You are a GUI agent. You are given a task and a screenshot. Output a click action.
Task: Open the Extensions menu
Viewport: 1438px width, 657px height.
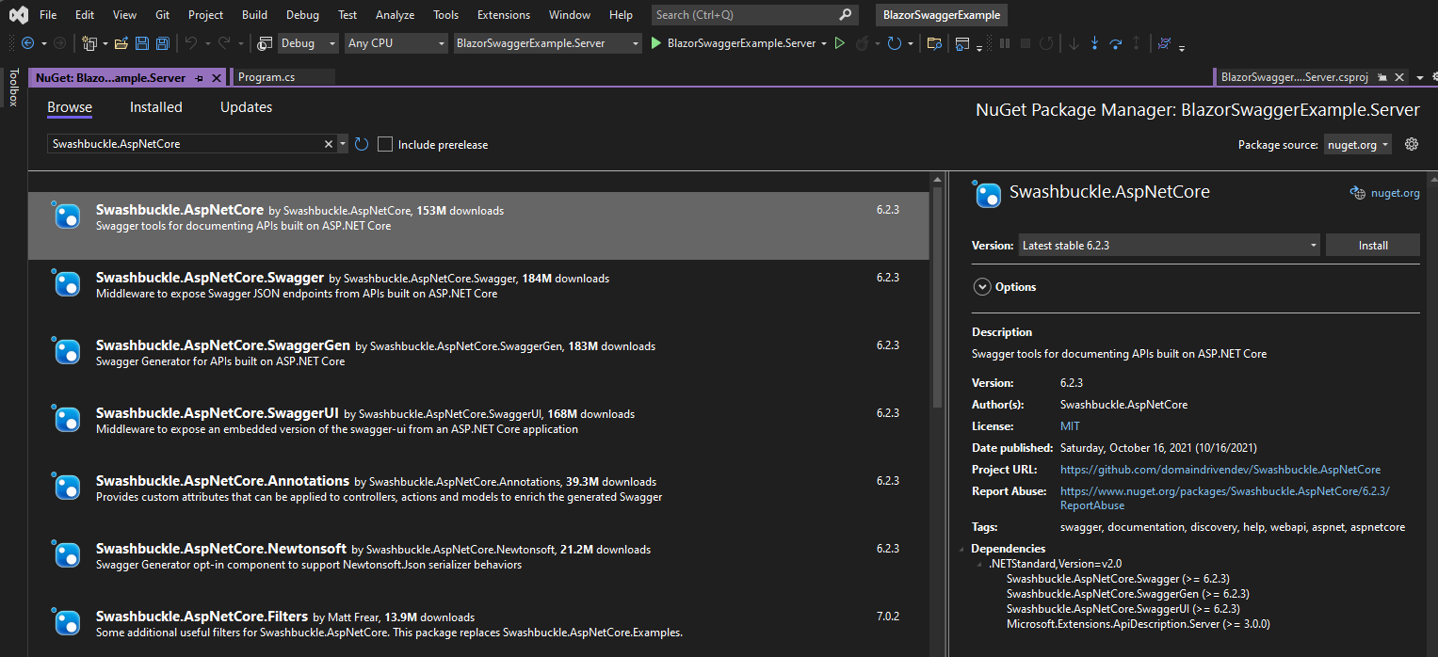[x=504, y=15]
